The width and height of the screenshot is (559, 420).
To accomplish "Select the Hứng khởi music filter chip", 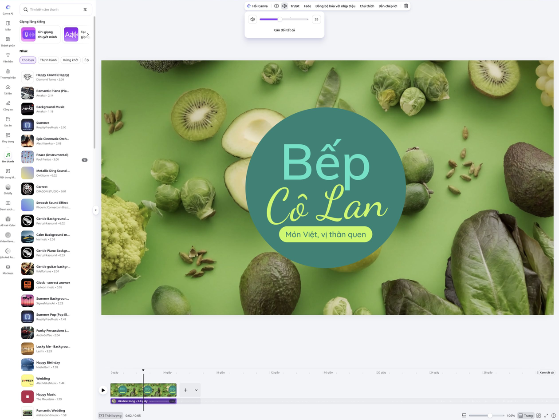I will point(71,60).
